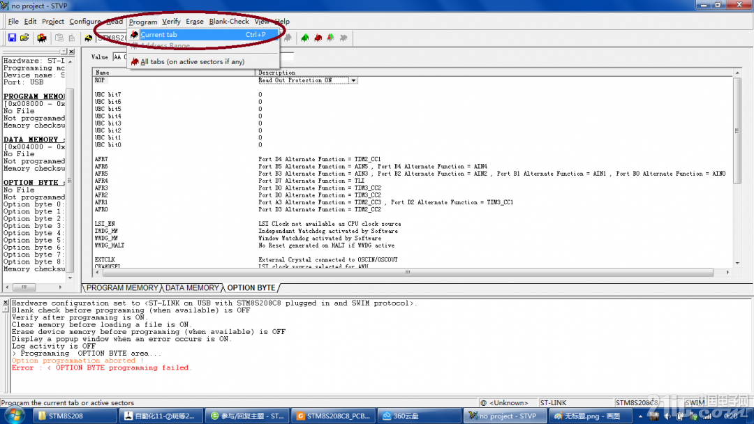The height and width of the screenshot is (424, 754).
Task: Click the ST-LINK status bar entry
Action: tap(553, 403)
